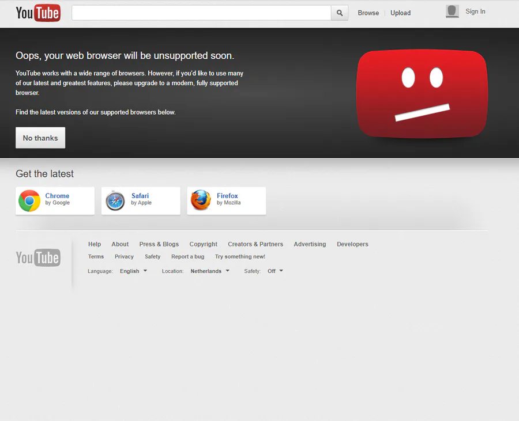This screenshot has width=519, height=421.
Task: Open the Firefox by Mozilla download link
Action: [227, 201]
